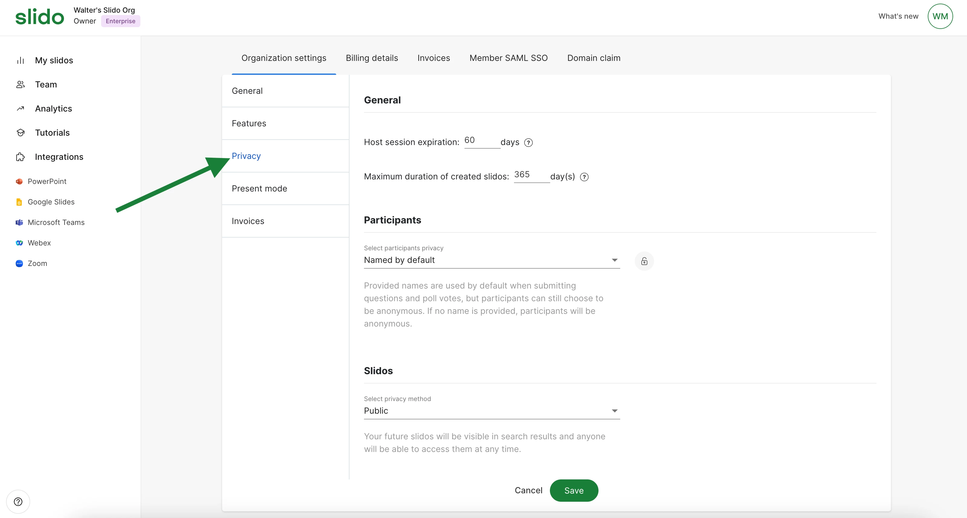
Task: Open the Zoom integration icon
Action: tap(19, 263)
